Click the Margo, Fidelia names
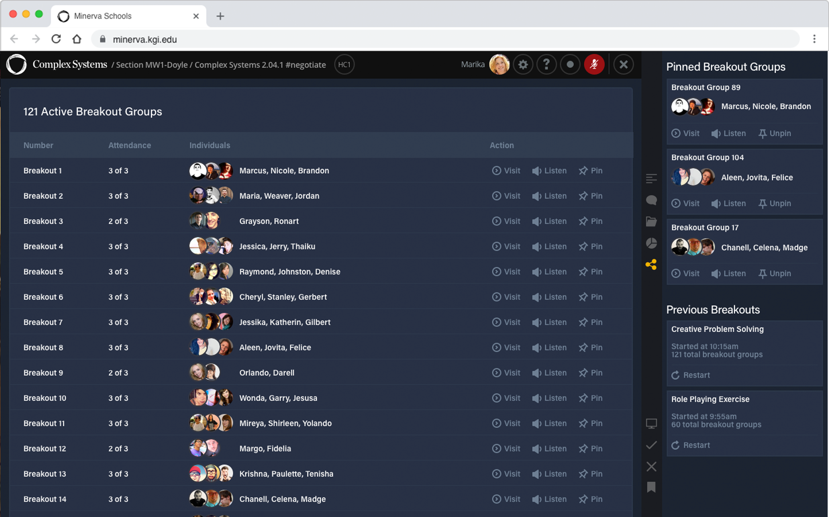This screenshot has height=517, width=829. click(x=265, y=449)
